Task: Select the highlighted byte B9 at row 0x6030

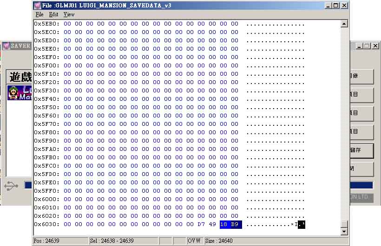Action: [x=235, y=224]
